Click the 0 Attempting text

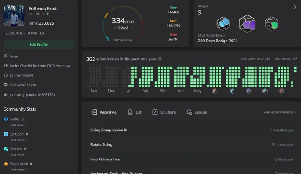tap(123, 40)
